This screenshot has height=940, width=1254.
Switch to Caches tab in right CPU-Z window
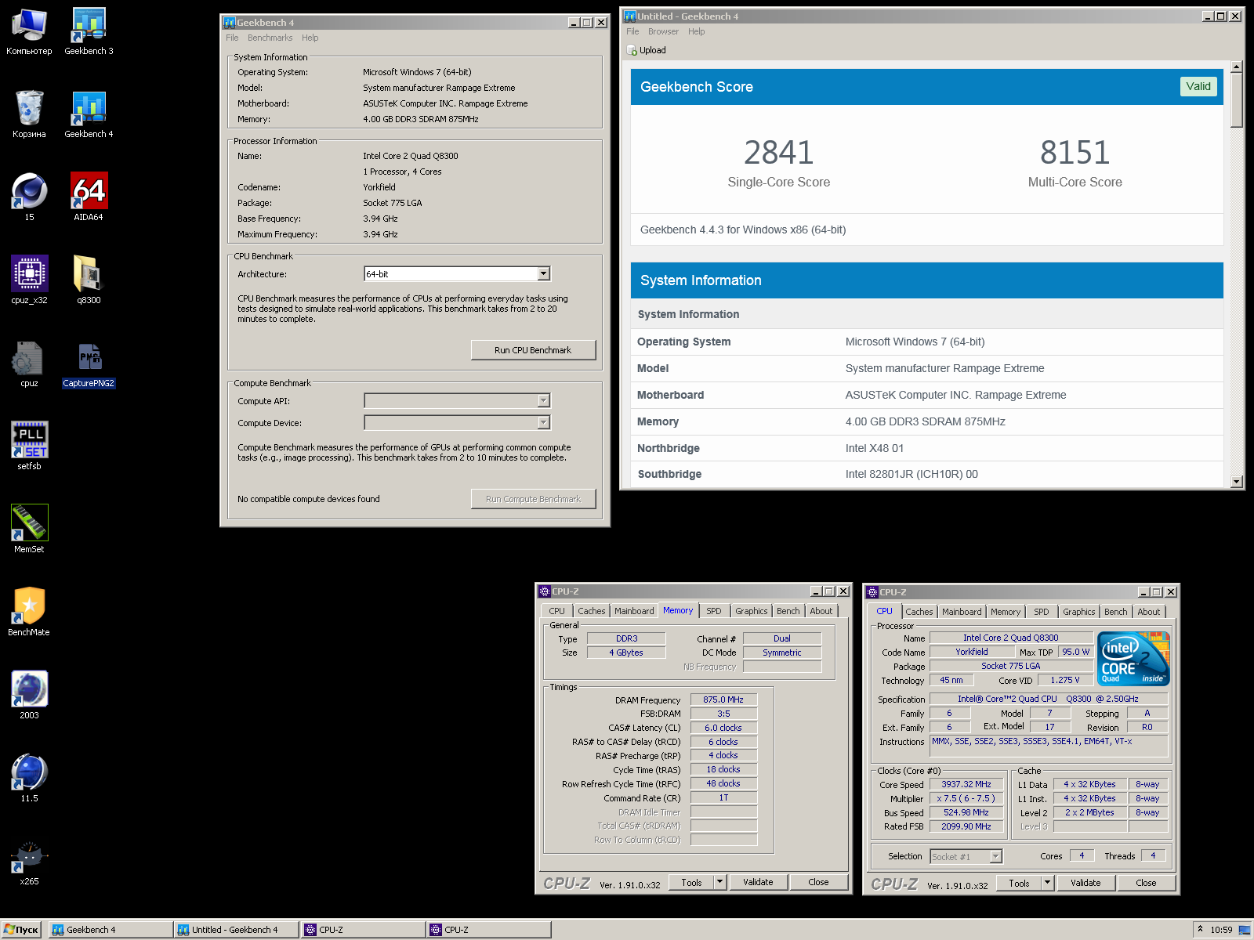pos(919,612)
